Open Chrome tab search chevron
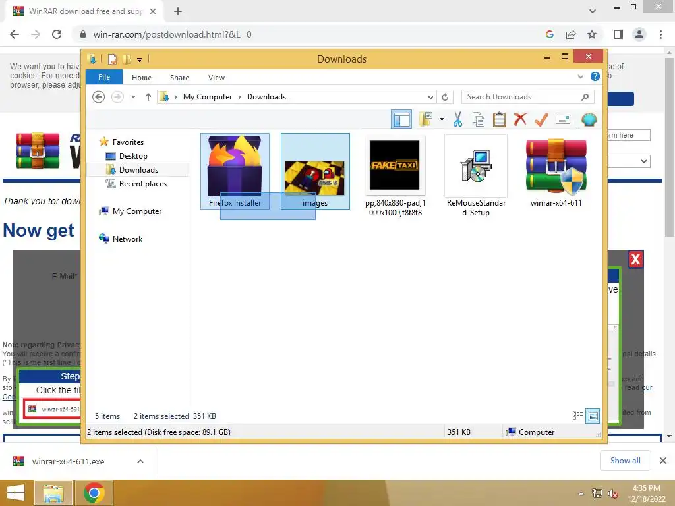Screen dimensions: 675x506 coord(593,11)
